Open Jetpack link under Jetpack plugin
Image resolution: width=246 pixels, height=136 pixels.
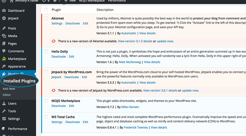point(56,77)
